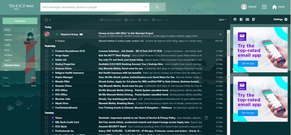
Task: Click Get the app in bottom ad
Action: [x=248, y=113]
